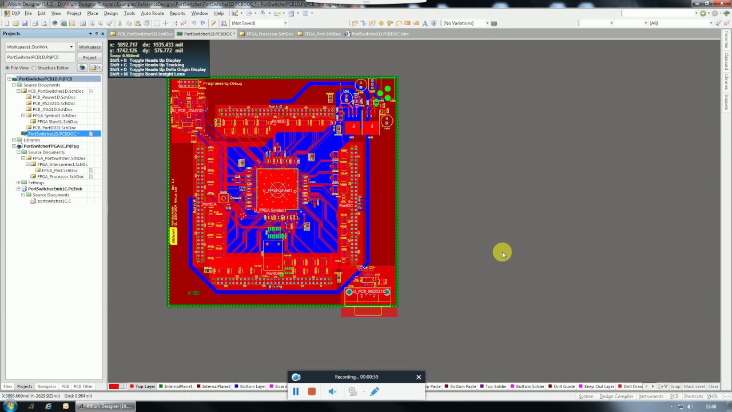Select PCB_Power1D.SchDoc in the project tree

click(54, 97)
